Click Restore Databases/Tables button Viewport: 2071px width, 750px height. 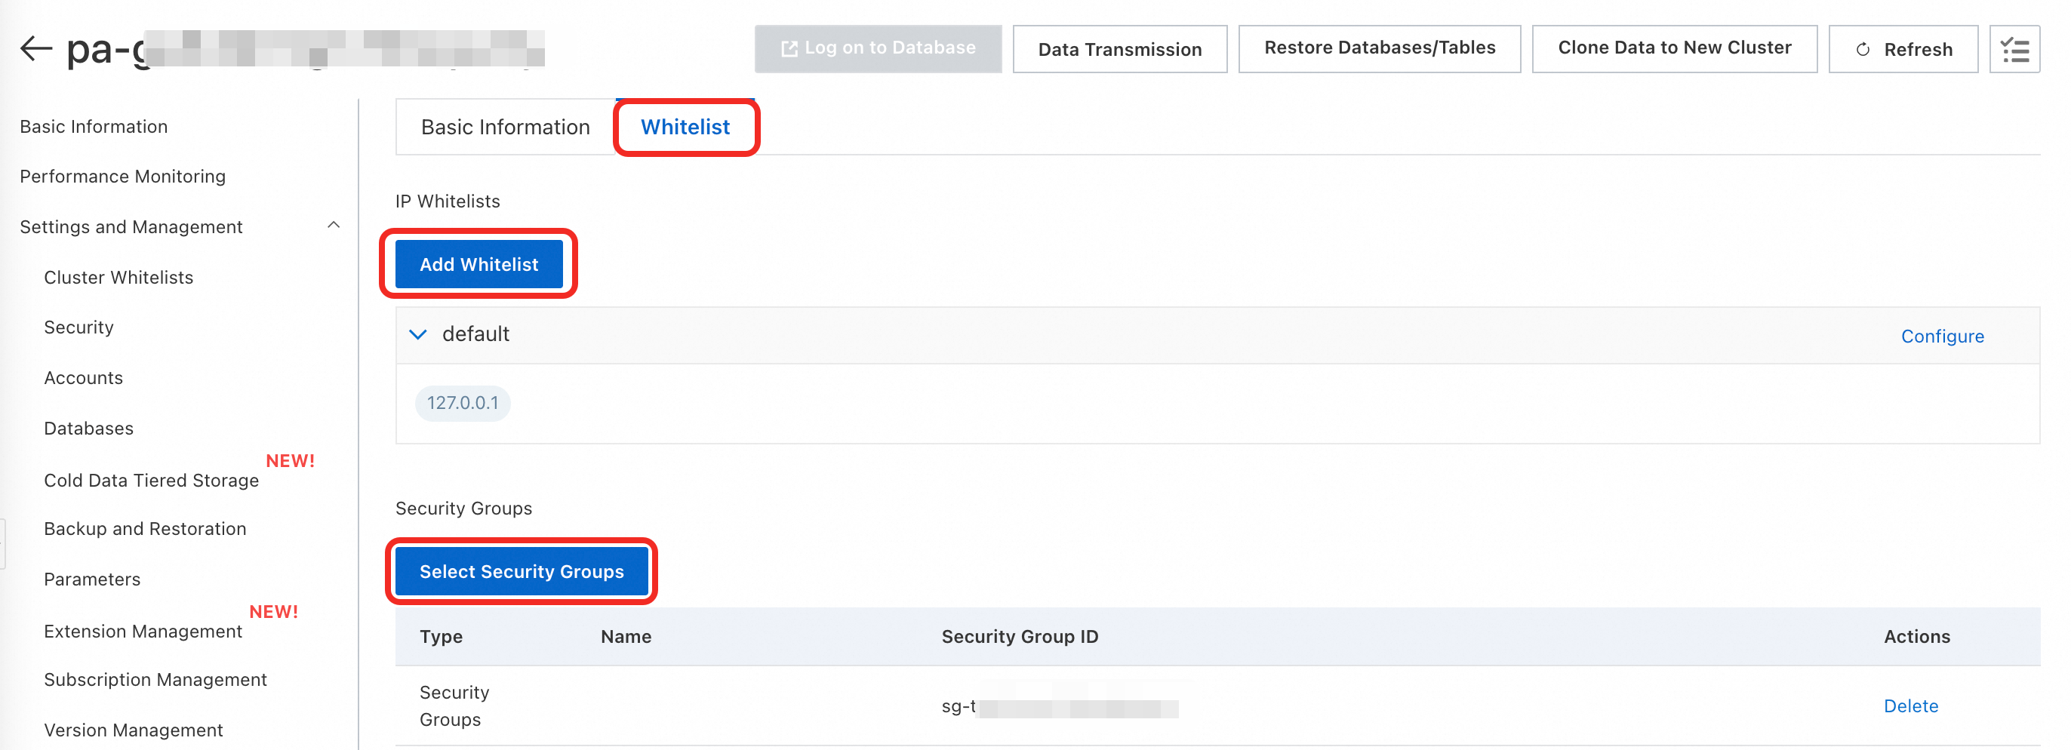(1379, 48)
